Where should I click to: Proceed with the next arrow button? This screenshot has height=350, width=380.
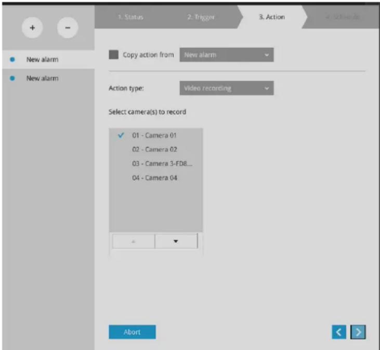click(x=358, y=332)
